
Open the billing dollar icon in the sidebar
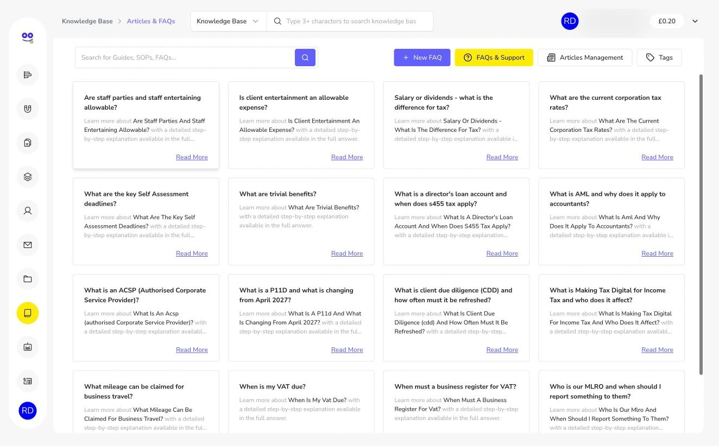[x=28, y=381]
